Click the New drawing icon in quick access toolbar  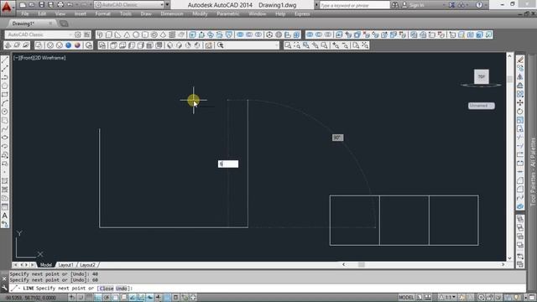(x=23, y=5)
